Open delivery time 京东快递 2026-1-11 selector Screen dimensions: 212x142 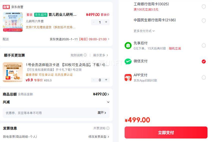[x=79, y=39]
